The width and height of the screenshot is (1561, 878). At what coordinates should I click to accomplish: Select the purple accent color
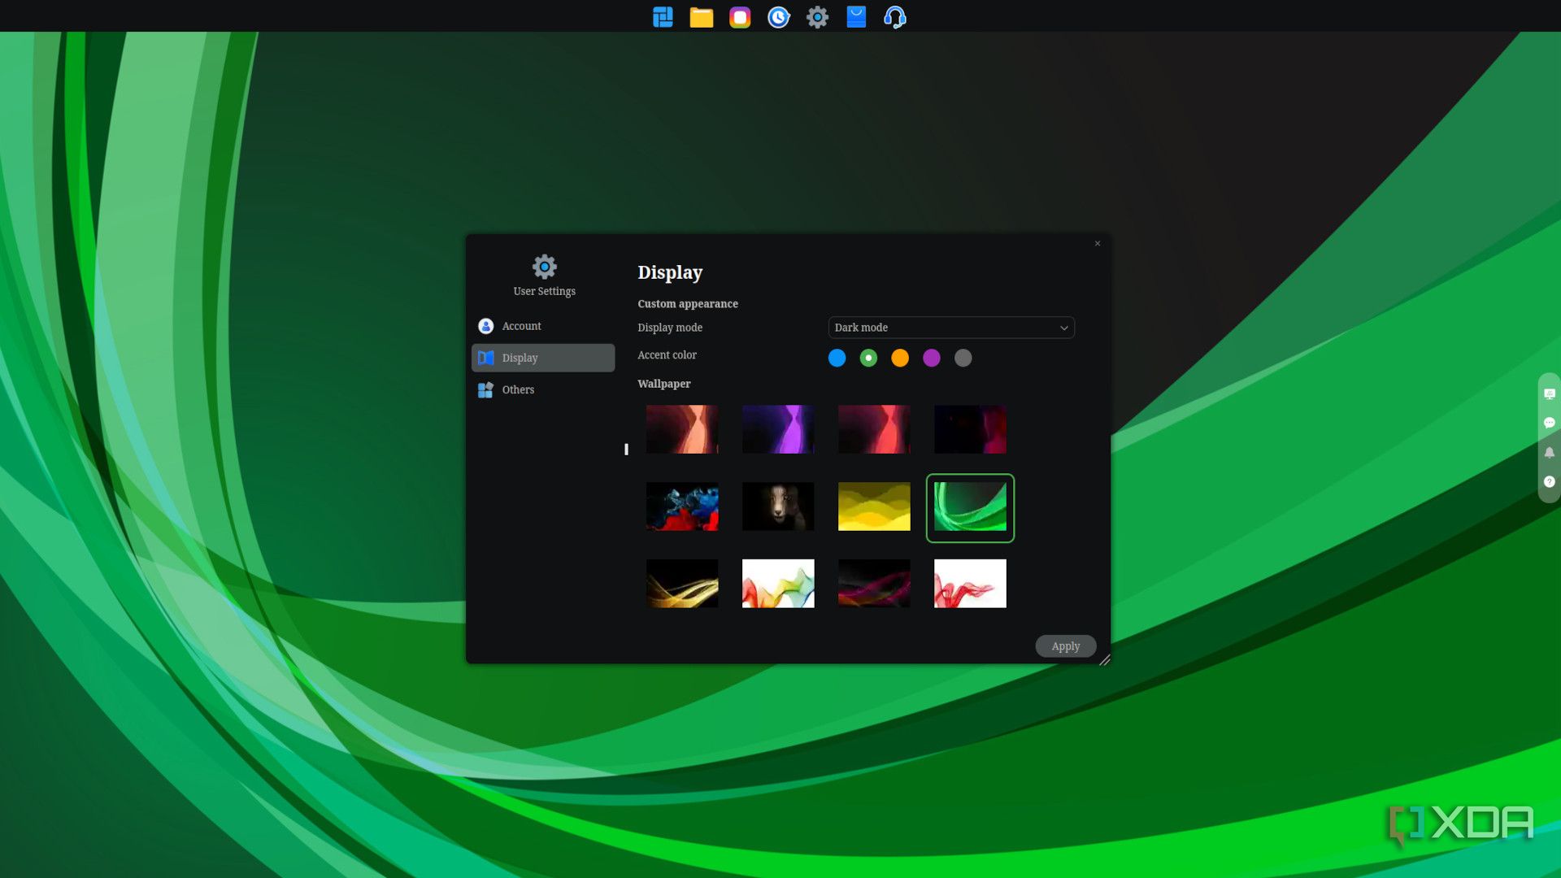(932, 358)
